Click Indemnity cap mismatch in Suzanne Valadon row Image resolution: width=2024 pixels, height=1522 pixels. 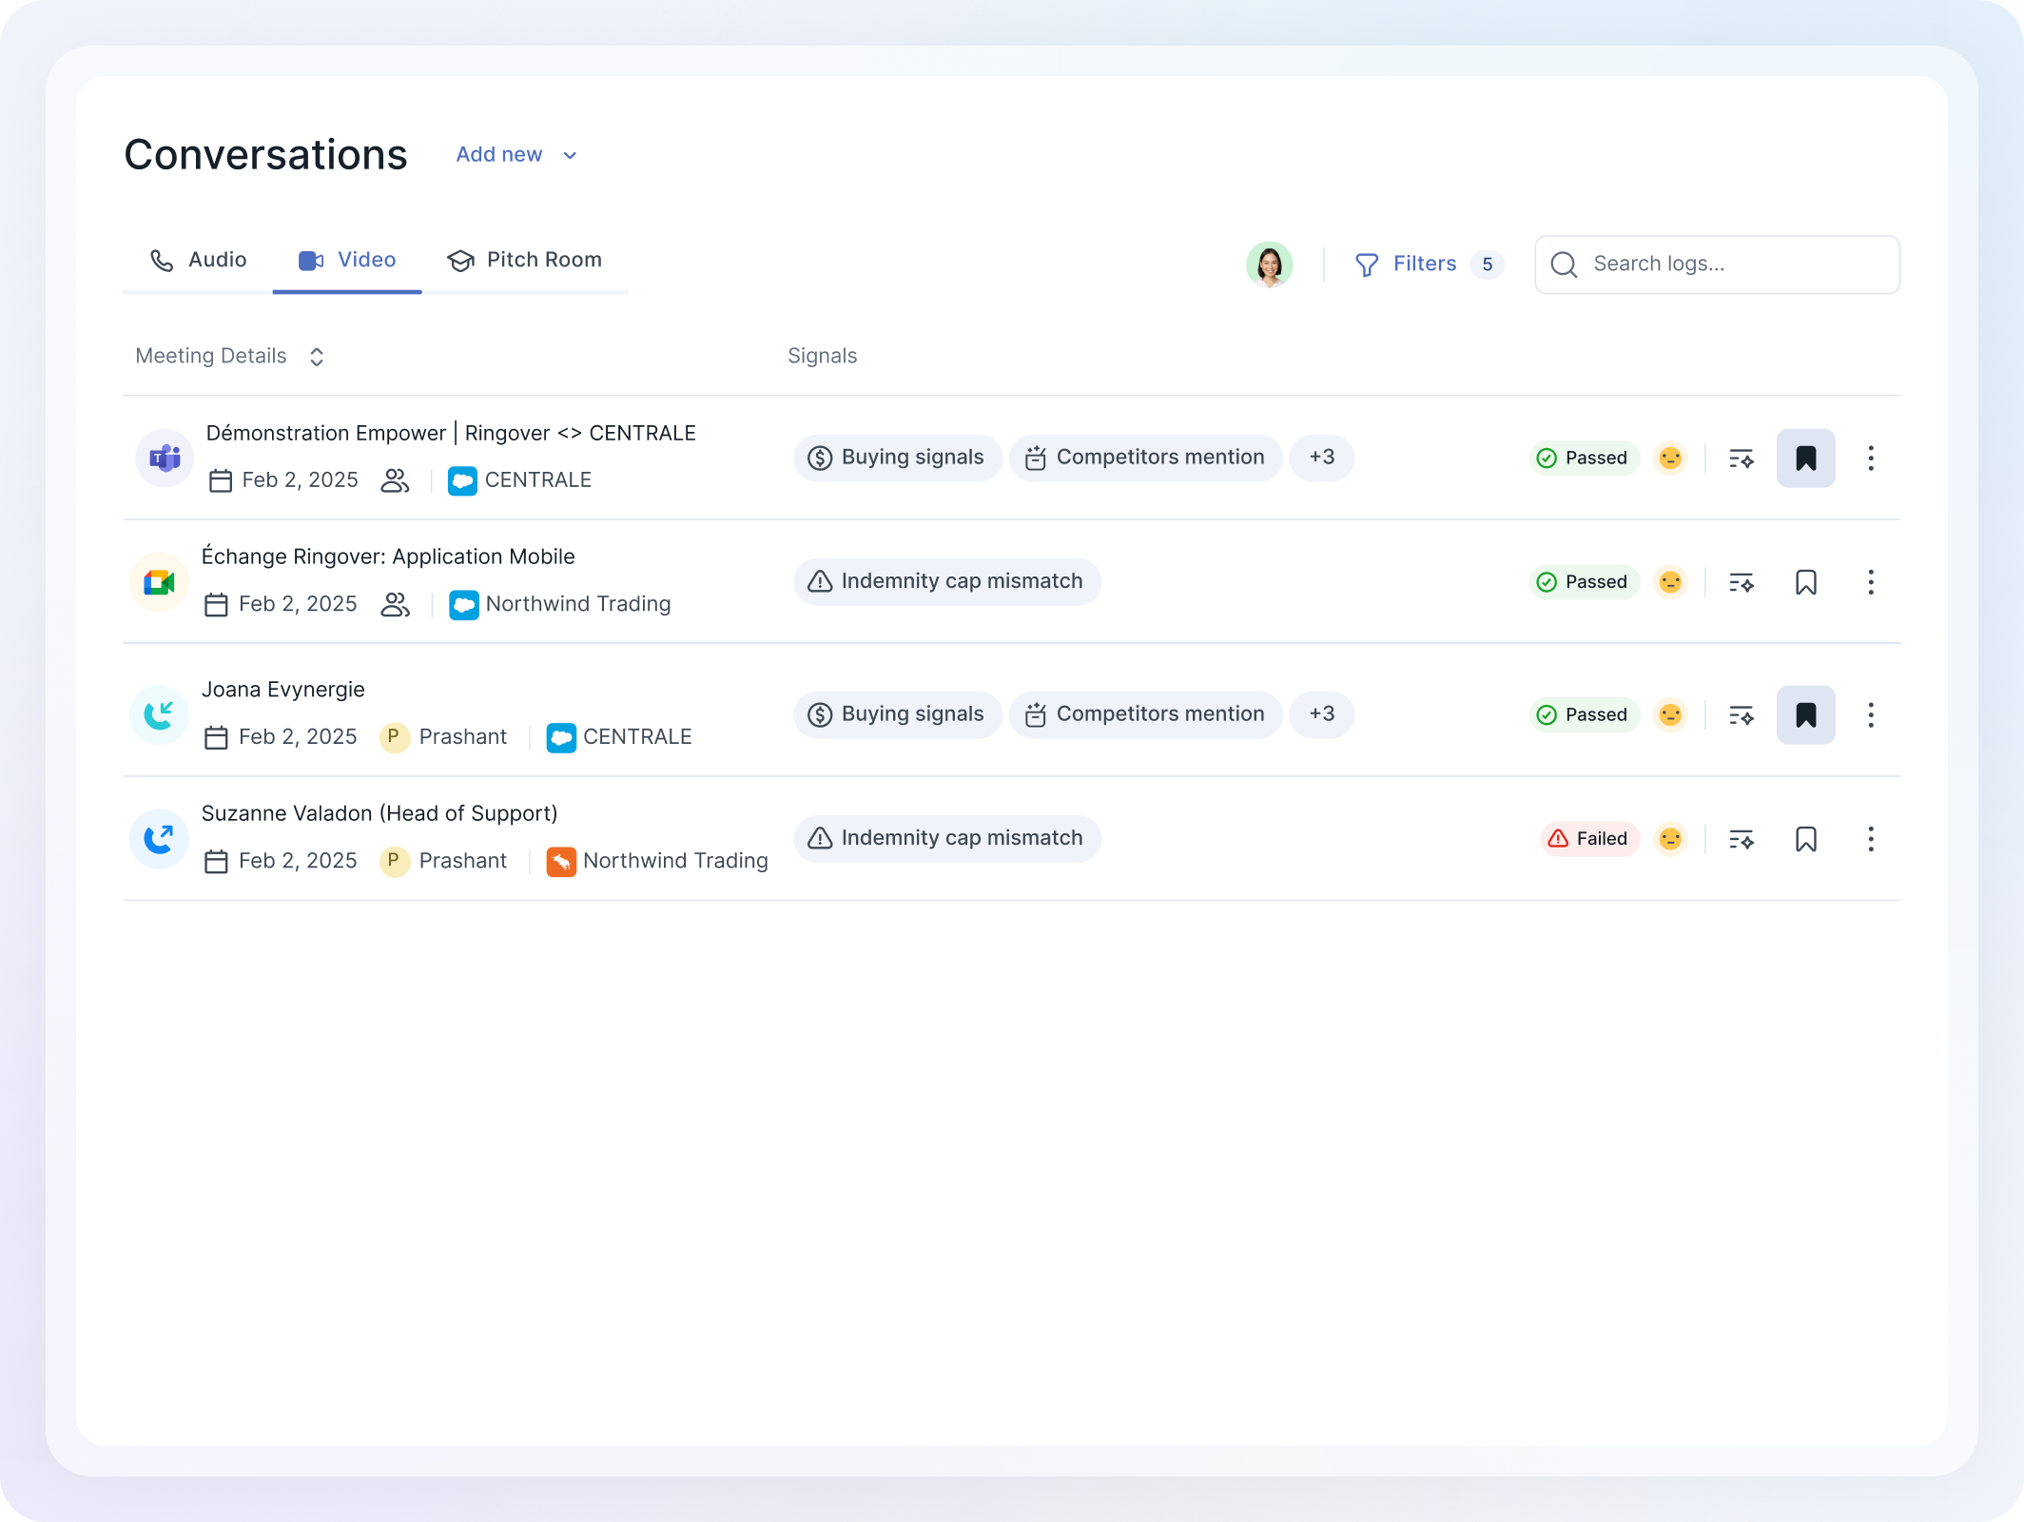tap(947, 838)
